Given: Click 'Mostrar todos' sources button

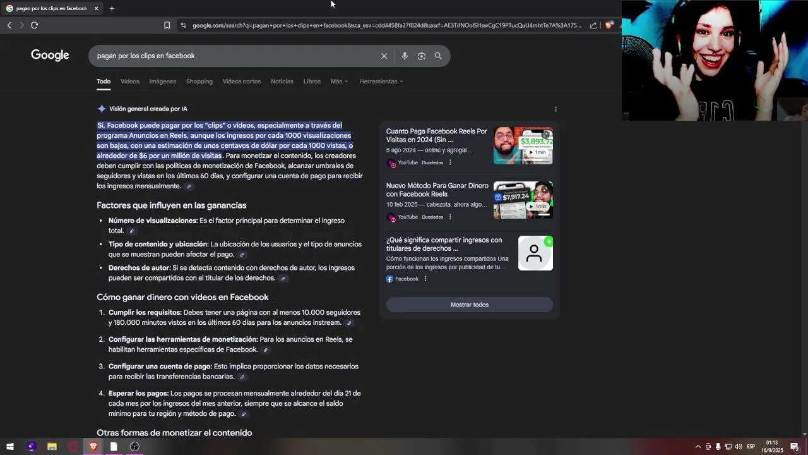Looking at the screenshot, I should [x=470, y=305].
